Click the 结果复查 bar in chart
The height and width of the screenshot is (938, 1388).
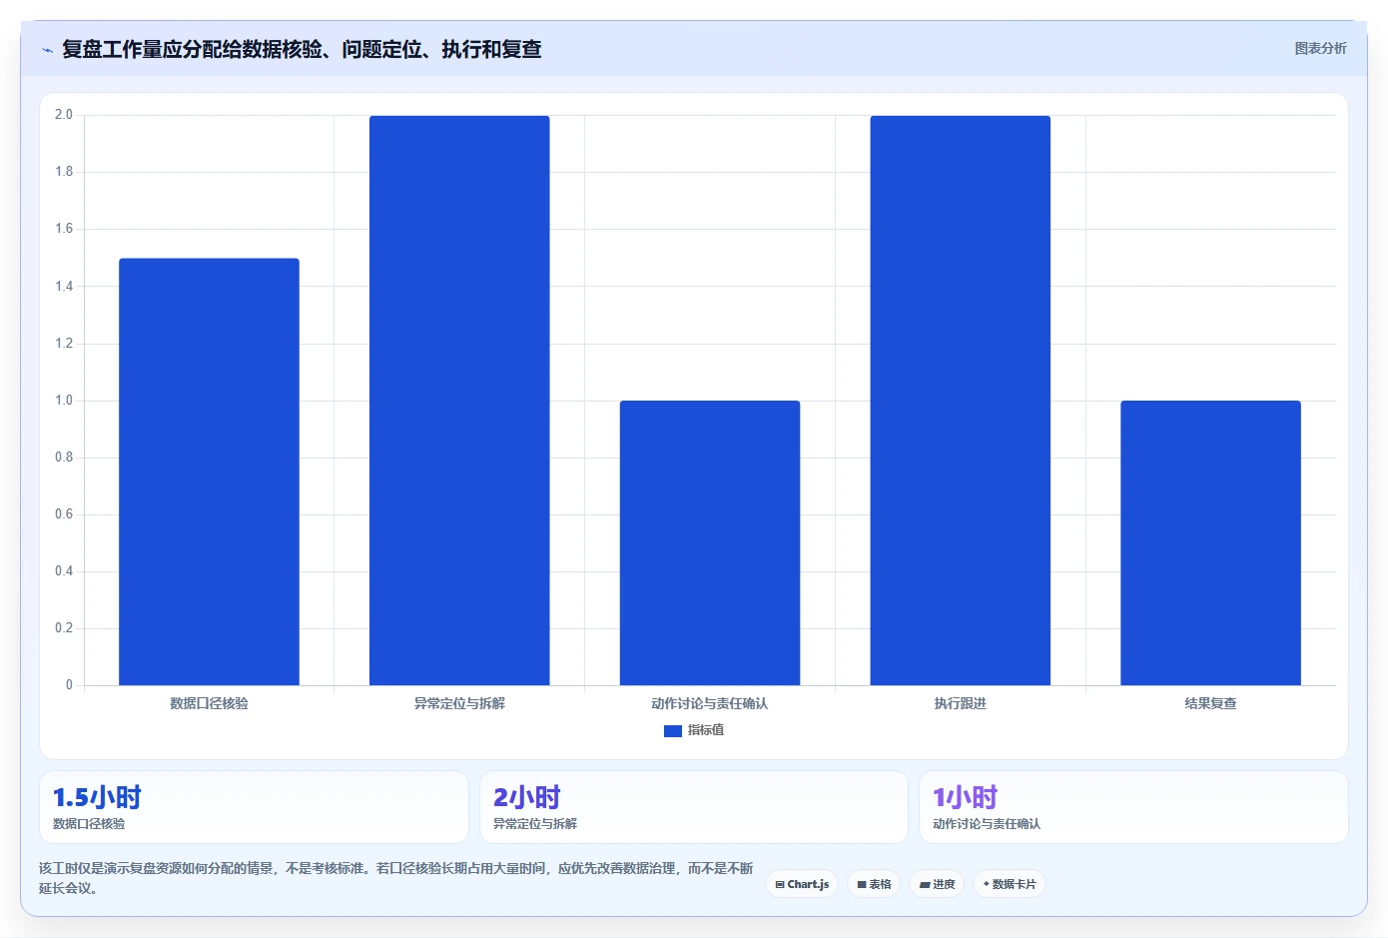pyautogui.click(x=1210, y=542)
